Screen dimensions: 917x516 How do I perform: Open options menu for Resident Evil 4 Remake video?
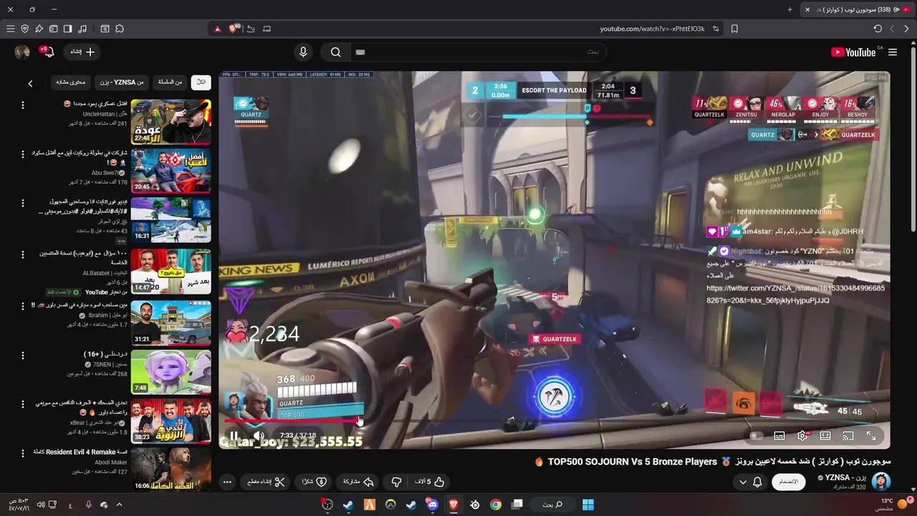[x=22, y=454]
